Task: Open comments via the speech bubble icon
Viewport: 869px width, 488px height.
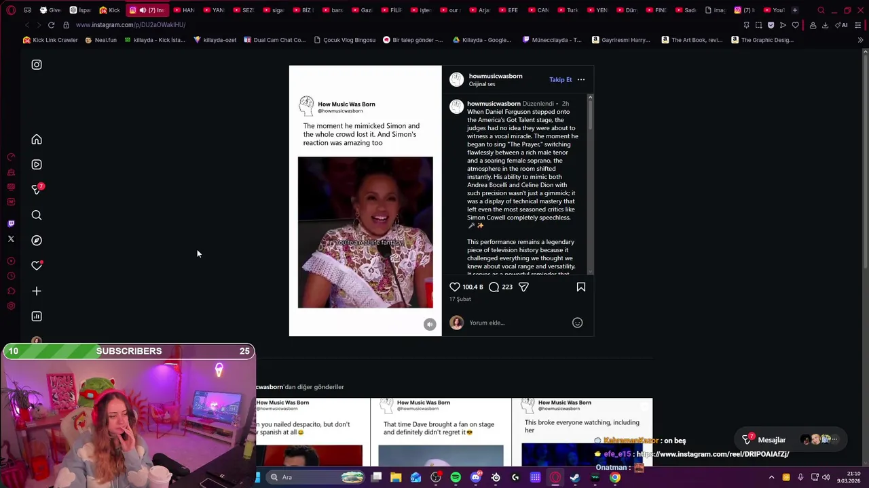Action: pos(494,287)
